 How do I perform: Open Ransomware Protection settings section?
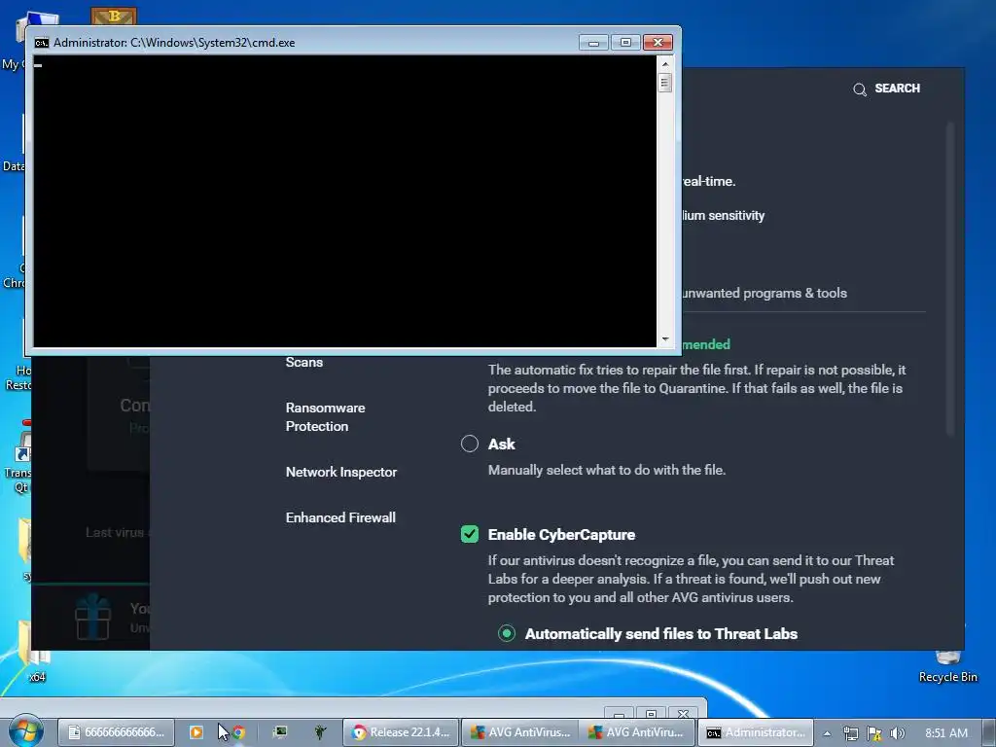325,416
